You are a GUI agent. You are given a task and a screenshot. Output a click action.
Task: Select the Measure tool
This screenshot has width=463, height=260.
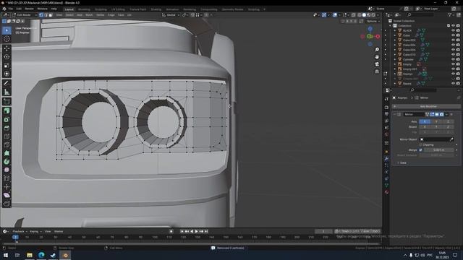(7, 92)
